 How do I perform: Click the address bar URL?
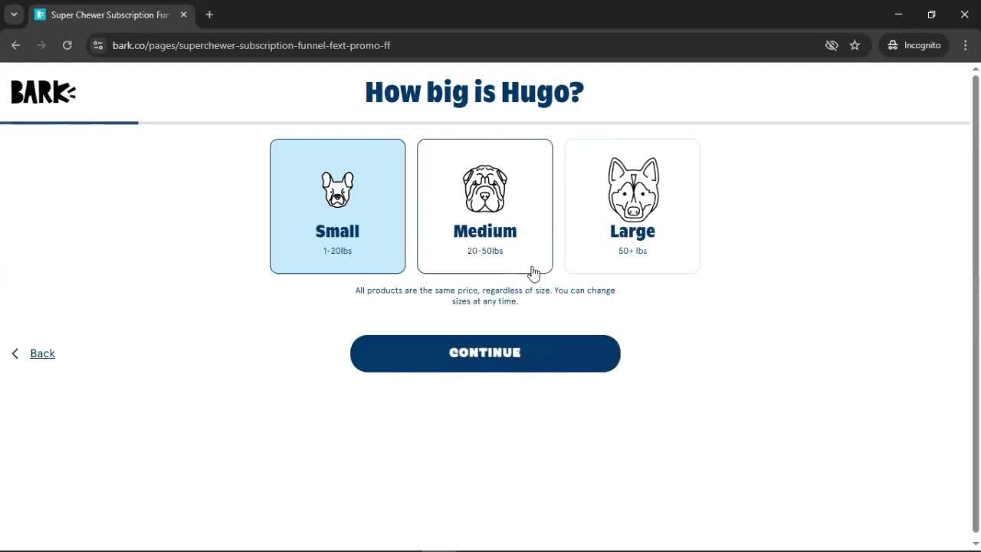tap(251, 45)
